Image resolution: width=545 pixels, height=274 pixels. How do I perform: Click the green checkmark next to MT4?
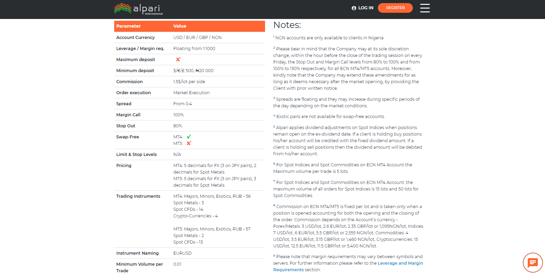[x=189, y=137]
